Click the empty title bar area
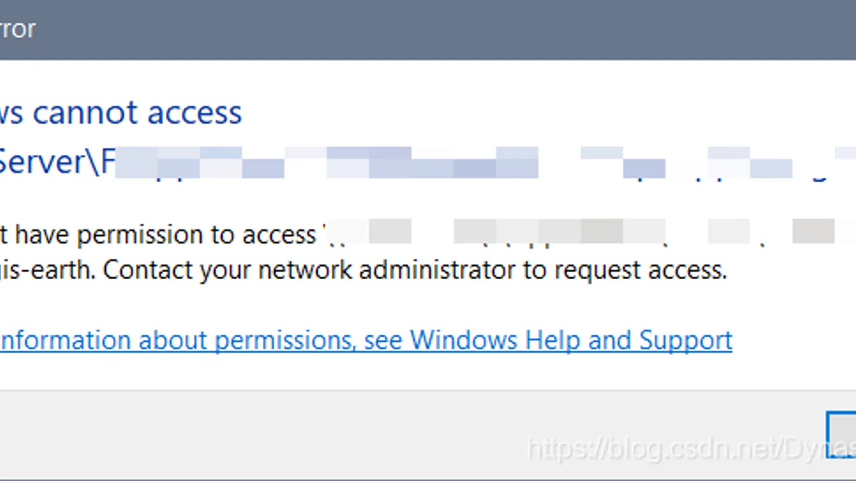 (441, 29)
